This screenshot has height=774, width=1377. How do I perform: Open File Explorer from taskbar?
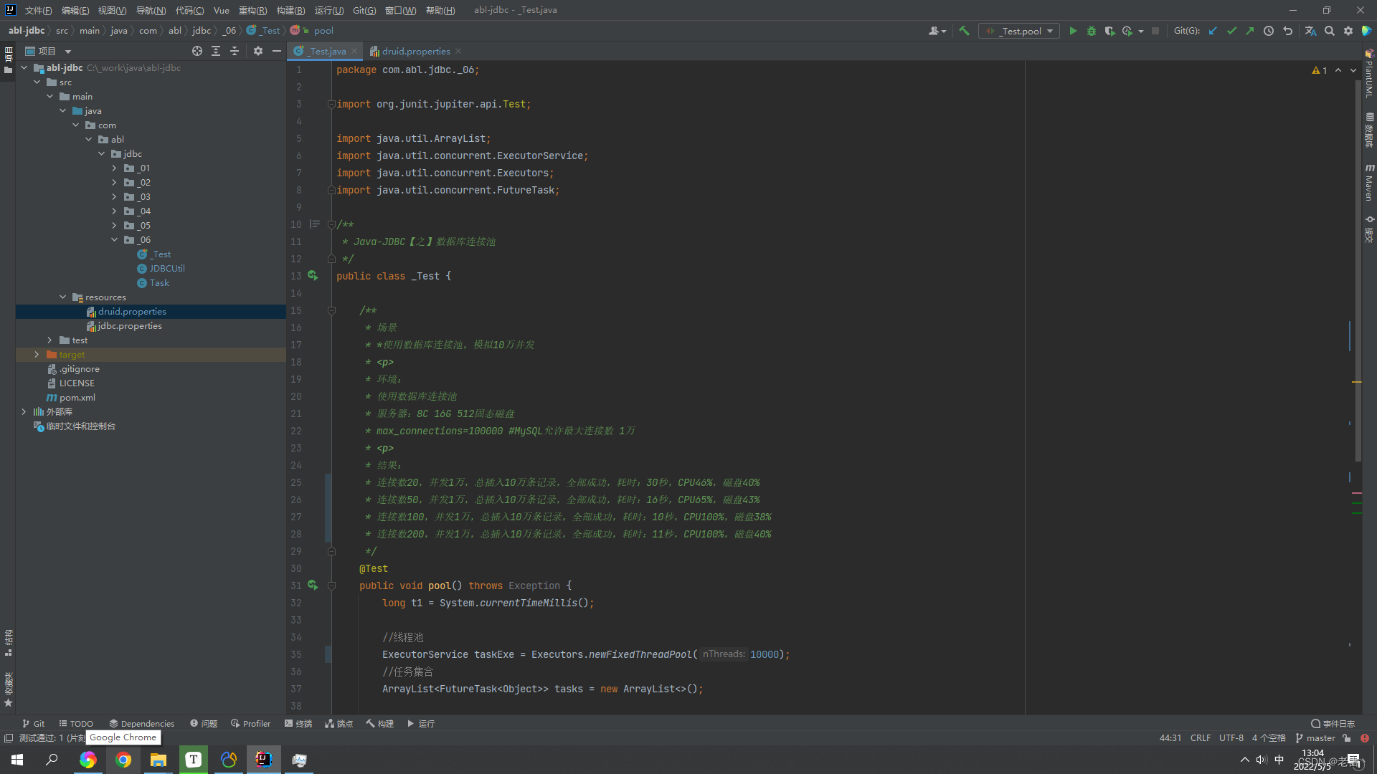point(158,760)
